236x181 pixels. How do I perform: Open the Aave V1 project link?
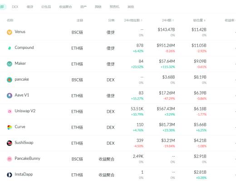[x=22, y=95]
